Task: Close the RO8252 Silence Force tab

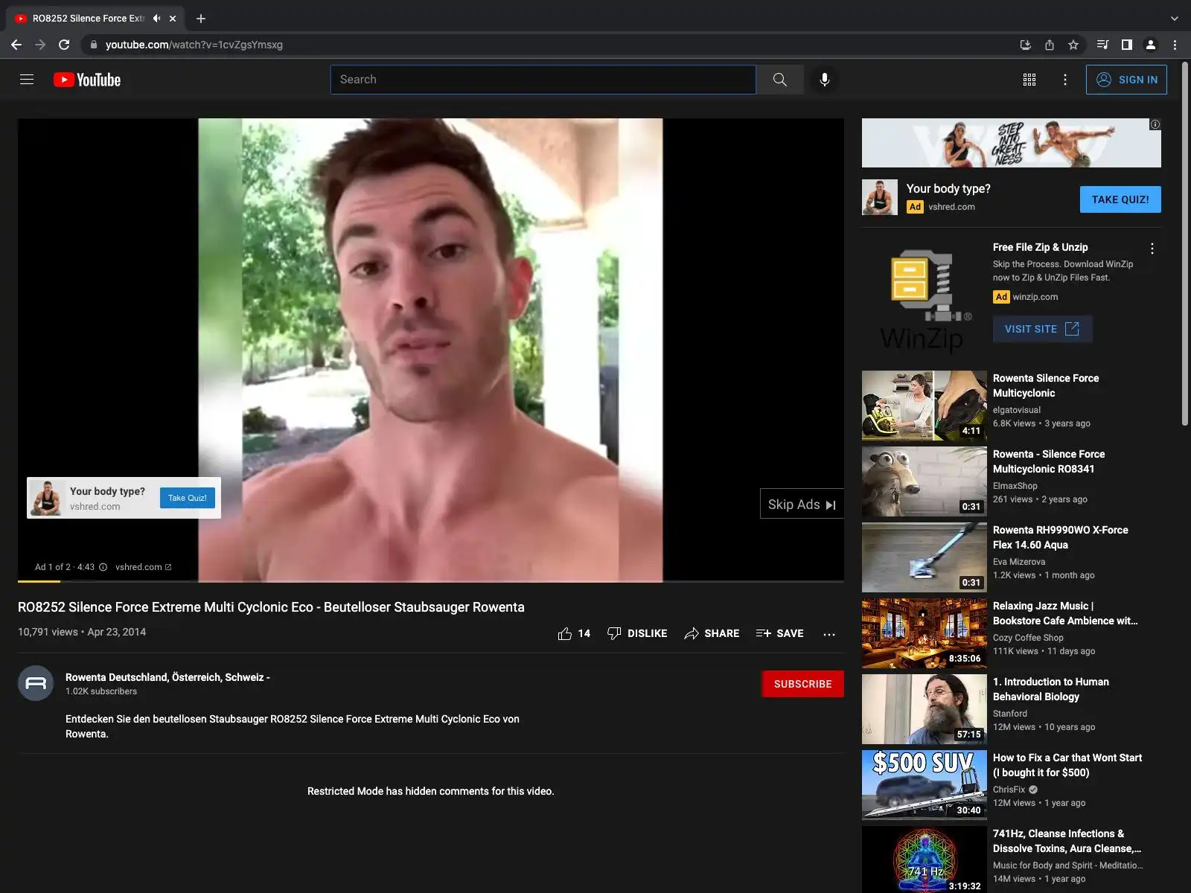Action: (173, 19)
